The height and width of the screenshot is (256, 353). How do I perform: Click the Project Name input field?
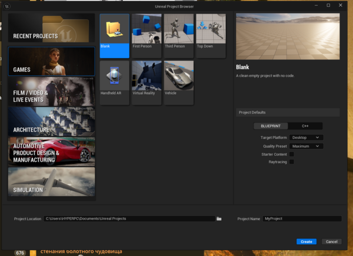[301, 218]
